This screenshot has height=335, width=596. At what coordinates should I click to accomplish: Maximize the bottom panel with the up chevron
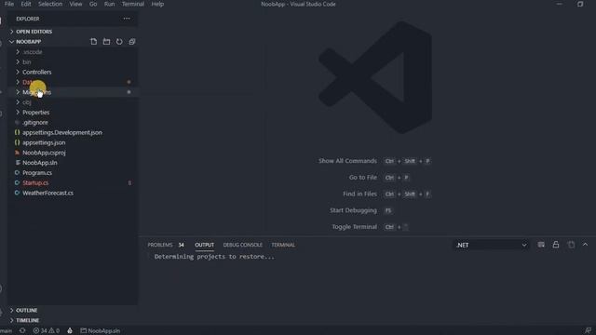(x=586, y=245)
